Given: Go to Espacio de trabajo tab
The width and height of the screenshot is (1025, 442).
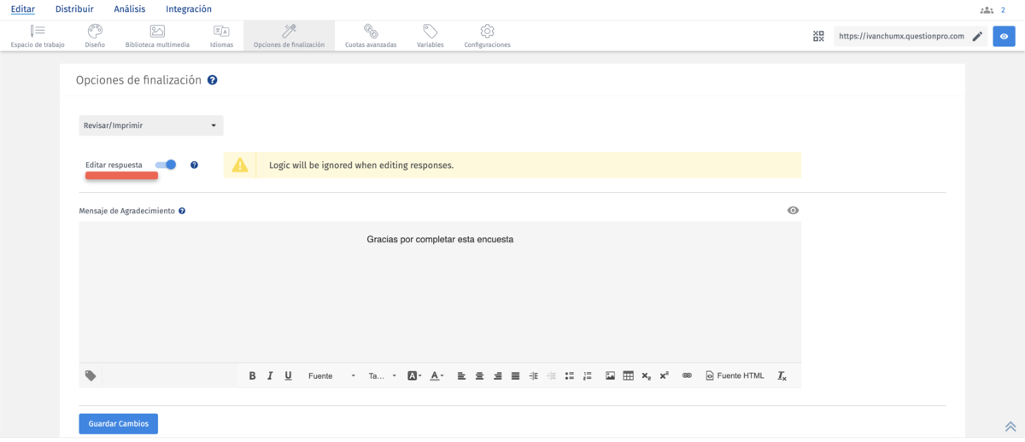Looking at the screenshot, I should click(38, 36).
